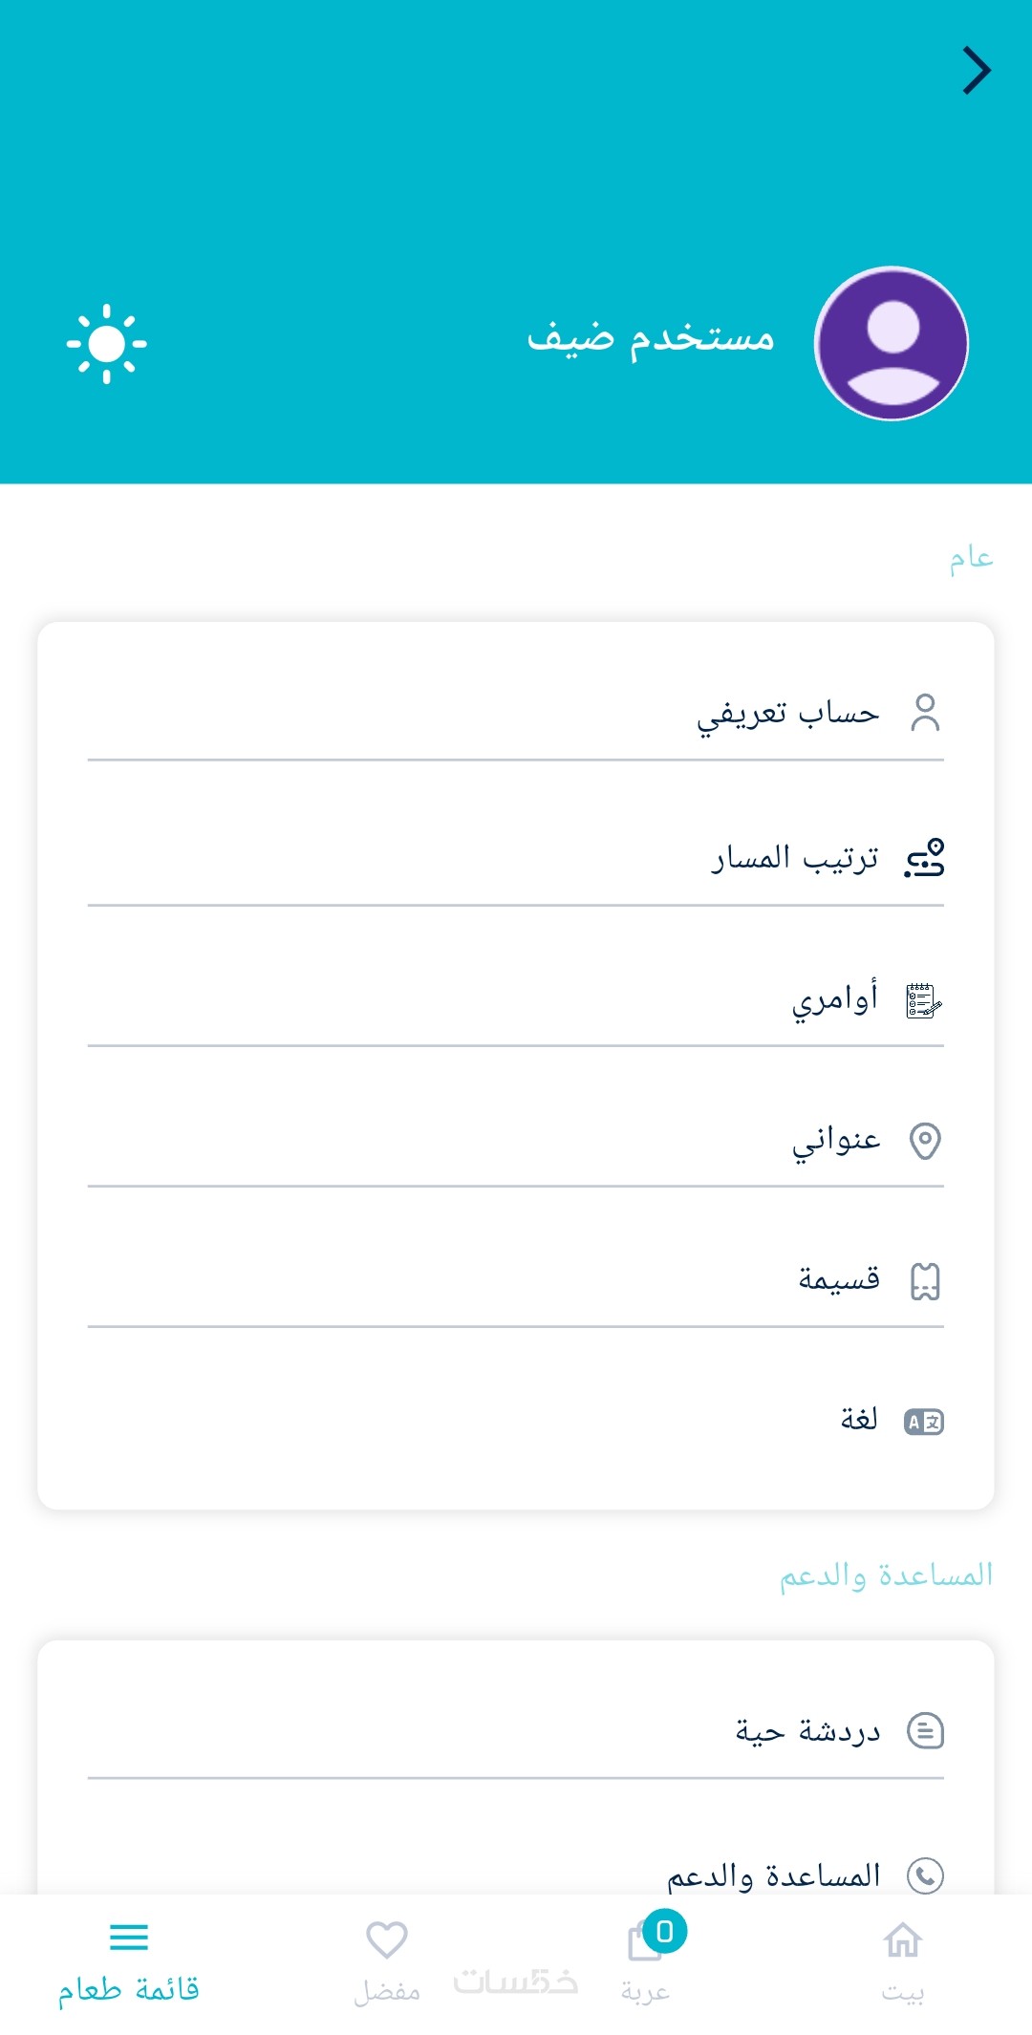Click the language translate icon
The width and height of the screenshot is (1032, 2035).
point(924,1422)
